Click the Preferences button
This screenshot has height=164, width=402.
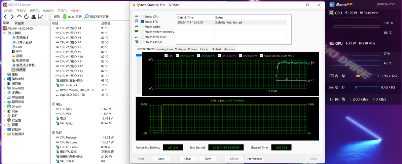click(255, 159)
